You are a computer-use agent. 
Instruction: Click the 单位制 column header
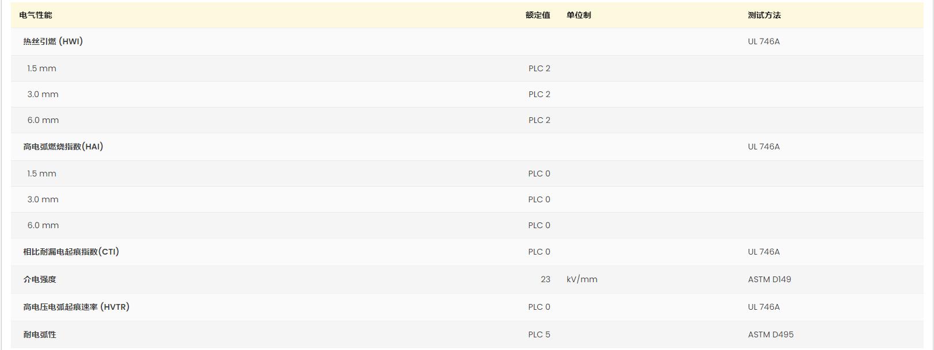click(579, 15)
